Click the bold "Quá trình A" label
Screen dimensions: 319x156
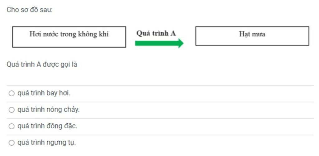pos(156,33)
